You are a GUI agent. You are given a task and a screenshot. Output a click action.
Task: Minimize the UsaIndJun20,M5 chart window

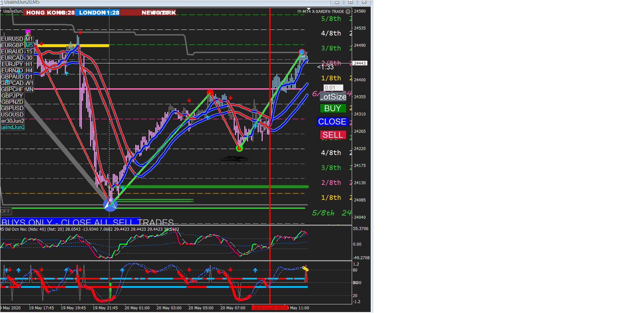337,2
